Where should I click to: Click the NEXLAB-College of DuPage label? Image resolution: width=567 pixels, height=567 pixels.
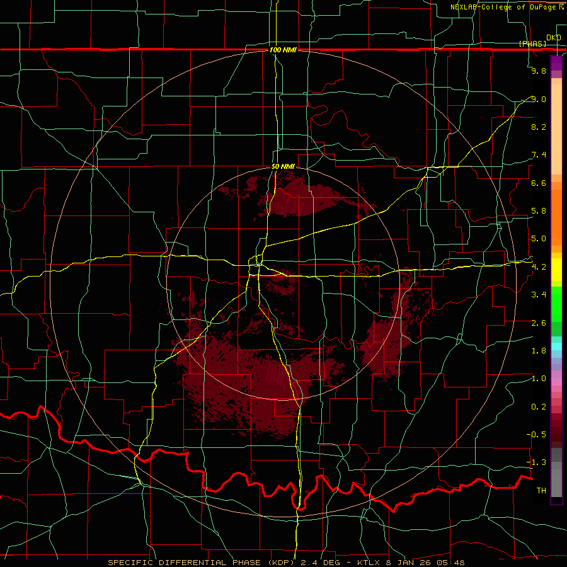pyautogui.click(x=505, y=7)
